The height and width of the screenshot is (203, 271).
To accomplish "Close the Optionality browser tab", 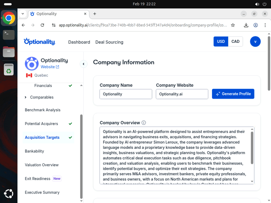I will (85, 14).
